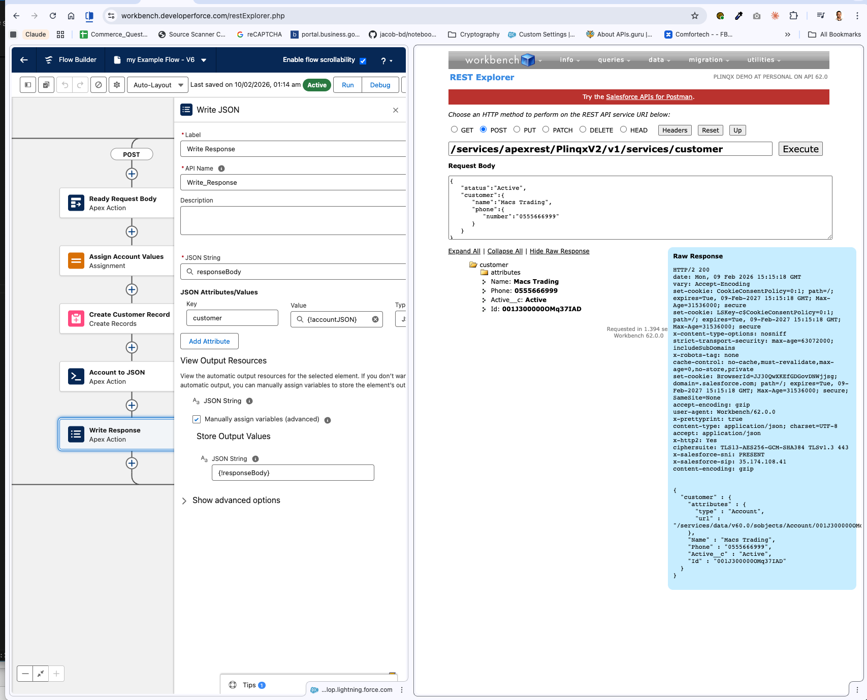Screen dimensions: 867x700
Task: Edit the REST service URI field
Action: coord(610,149)
